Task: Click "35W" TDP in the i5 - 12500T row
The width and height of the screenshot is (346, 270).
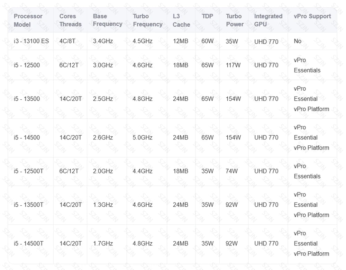Action: click(207, 171)
